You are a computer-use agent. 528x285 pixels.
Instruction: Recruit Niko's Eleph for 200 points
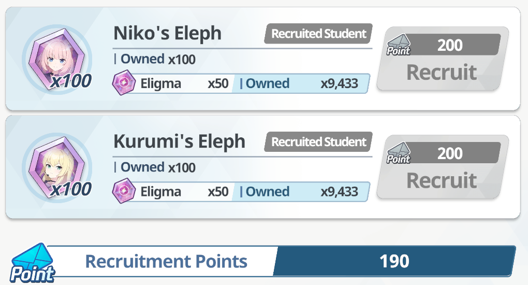coord(443,59)
